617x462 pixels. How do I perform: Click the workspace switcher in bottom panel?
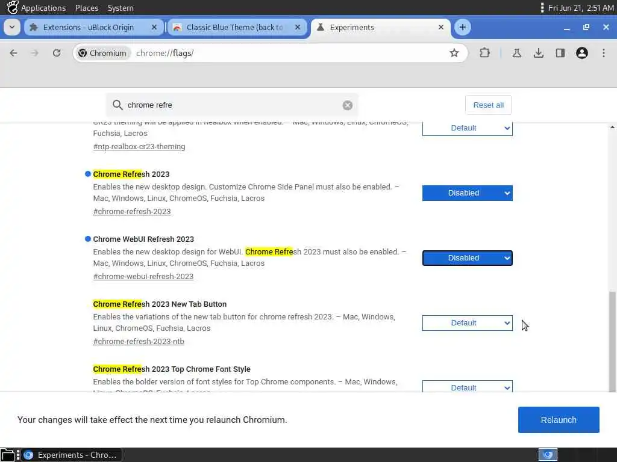tap(548, 455)
